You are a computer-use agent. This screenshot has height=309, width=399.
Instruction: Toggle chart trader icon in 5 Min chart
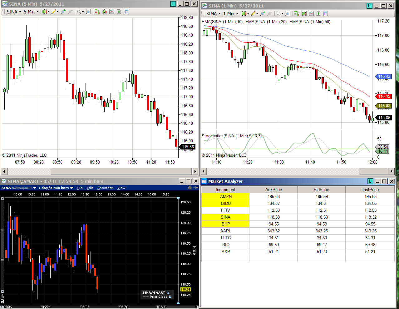tap(97, 12)
